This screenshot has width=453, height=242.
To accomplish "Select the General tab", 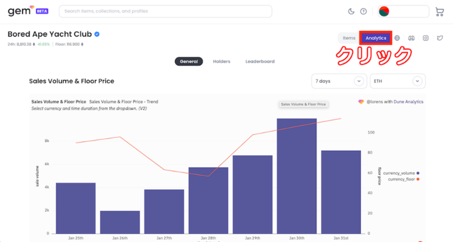I will pyautogui.click(x=188, y=61).
